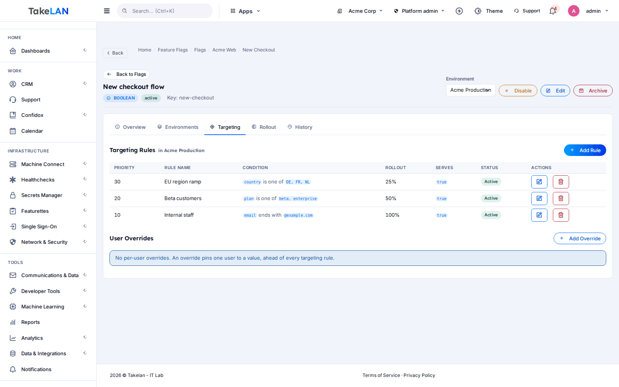Viewport: 619px width, 387px height.
Task: Open the Acme Production environment selector
Action: [x=470, y=90]
